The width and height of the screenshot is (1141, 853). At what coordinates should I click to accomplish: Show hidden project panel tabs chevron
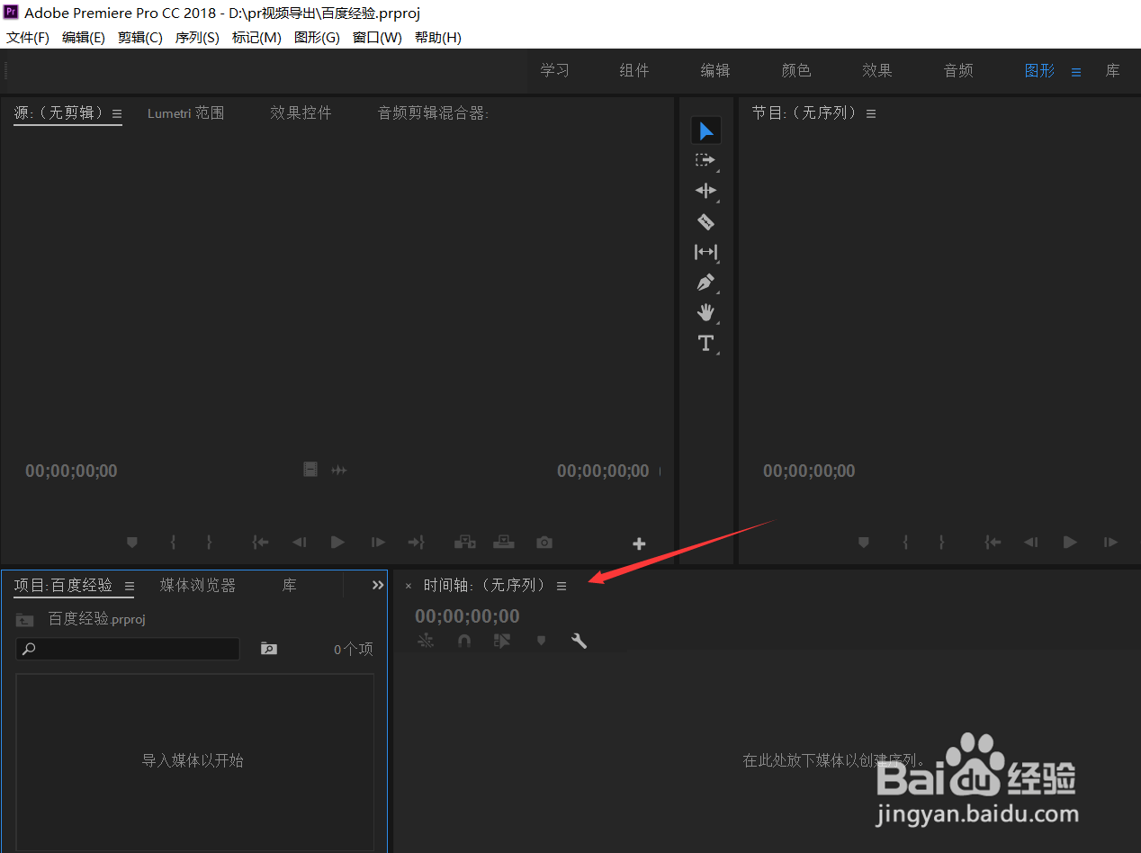pyautogui.click(x=378, y=585)
